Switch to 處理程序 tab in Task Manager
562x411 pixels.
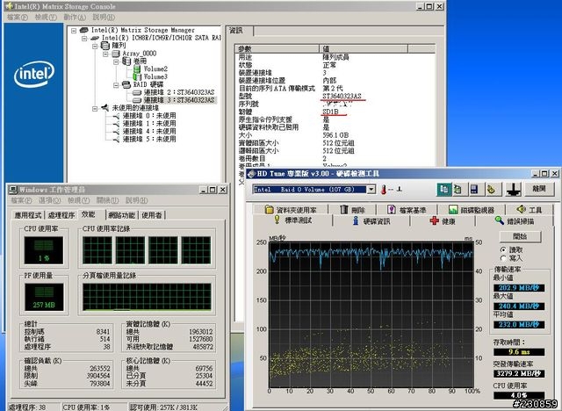click(61, 215)
